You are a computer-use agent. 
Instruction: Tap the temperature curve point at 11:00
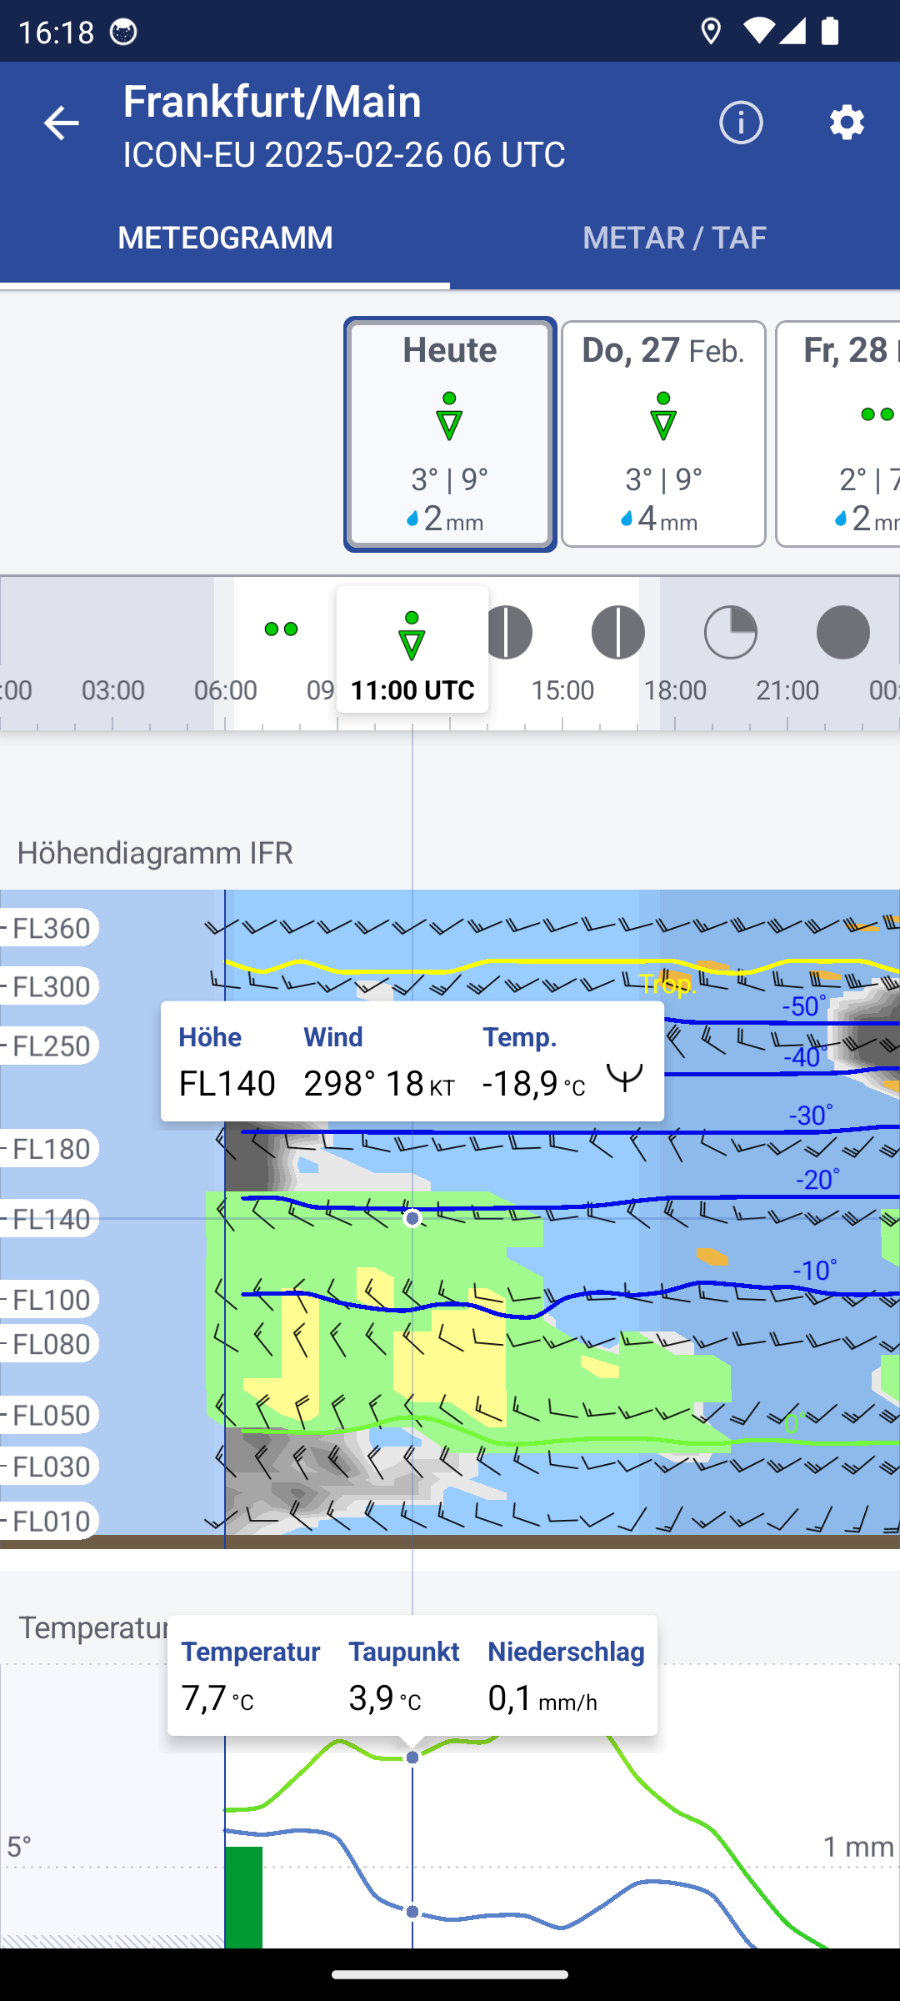coord(412,1758)
